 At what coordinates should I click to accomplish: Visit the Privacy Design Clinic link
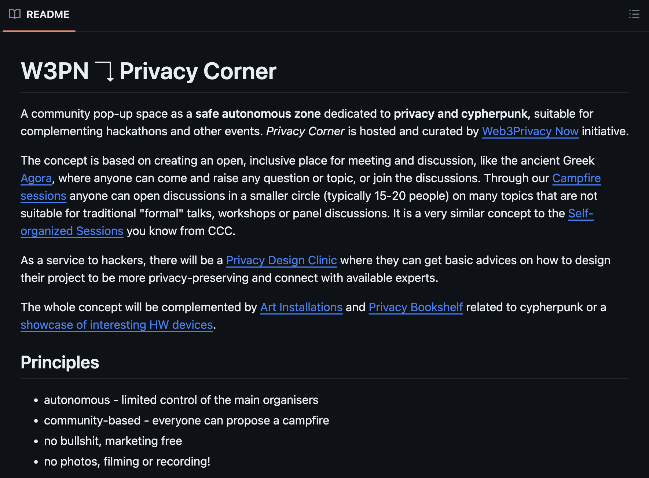(281, 260)
